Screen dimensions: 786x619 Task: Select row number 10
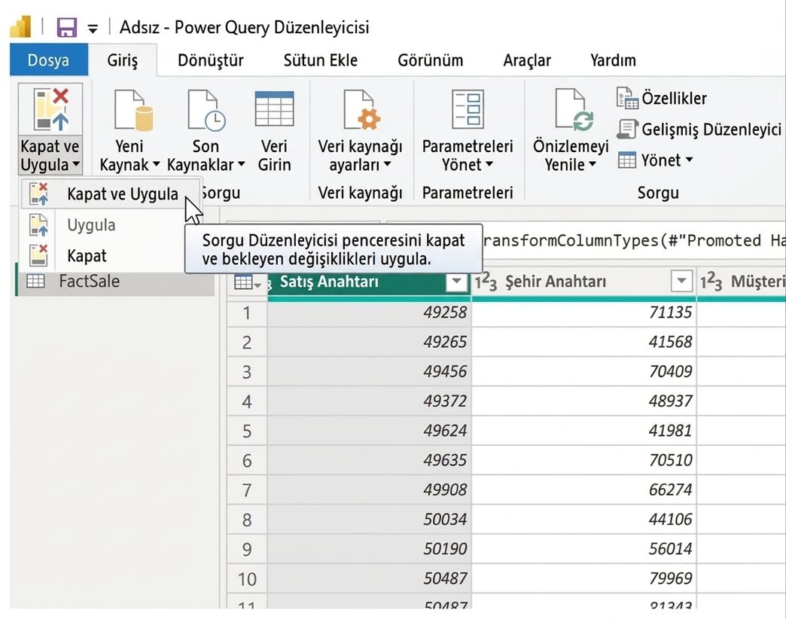247,579
